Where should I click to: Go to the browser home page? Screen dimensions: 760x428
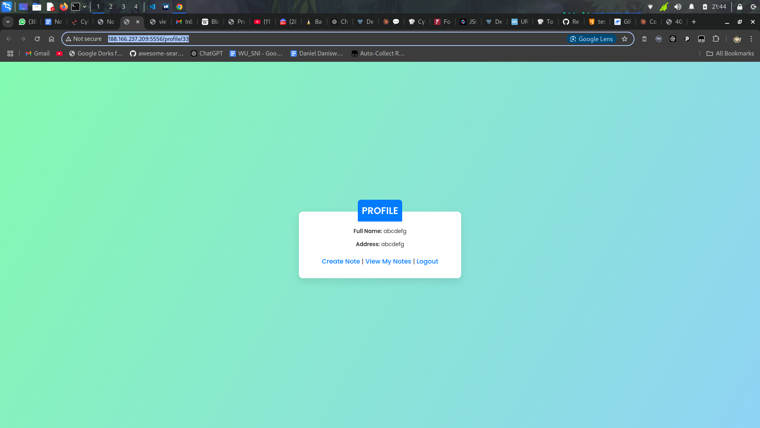click(x=51, y=39)
